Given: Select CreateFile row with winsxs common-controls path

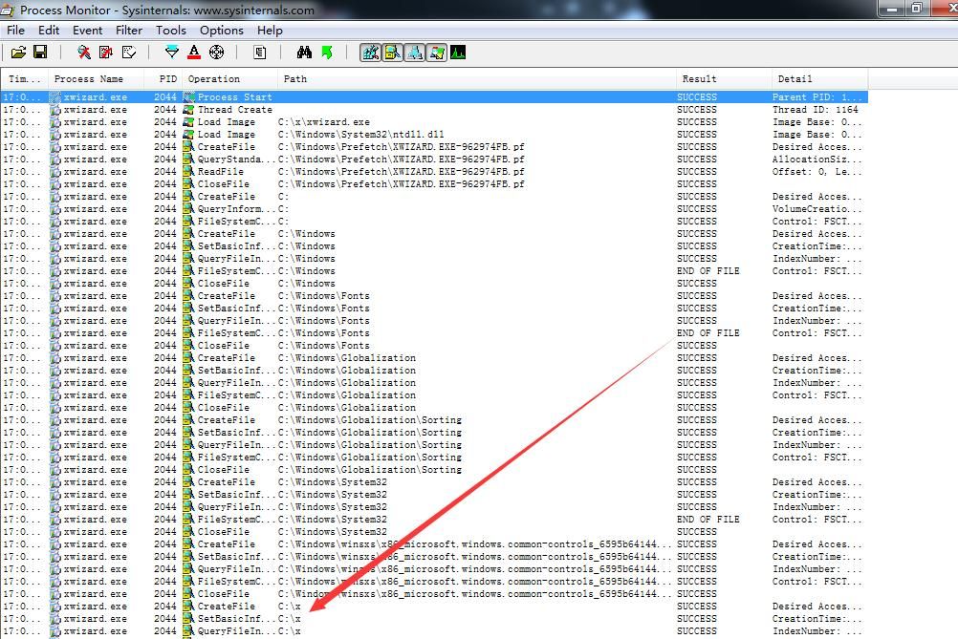Looking at the screenshot, I should (x=434, y=544).
